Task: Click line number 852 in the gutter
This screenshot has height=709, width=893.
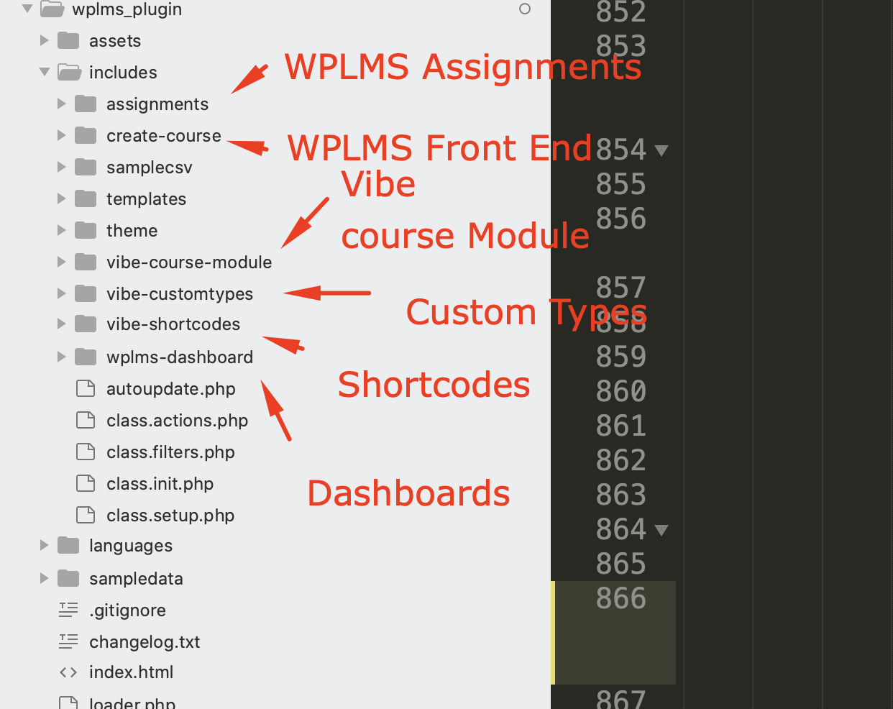Action: 621,12
